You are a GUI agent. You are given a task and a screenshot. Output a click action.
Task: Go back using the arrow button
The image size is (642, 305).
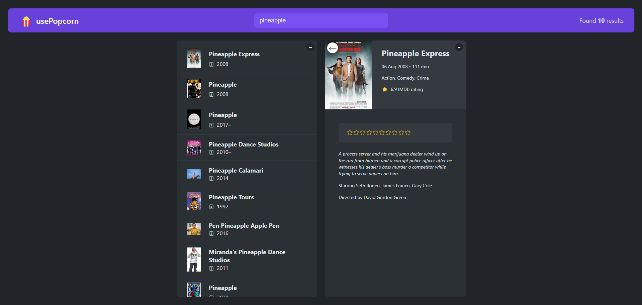(x=333, y=48)
